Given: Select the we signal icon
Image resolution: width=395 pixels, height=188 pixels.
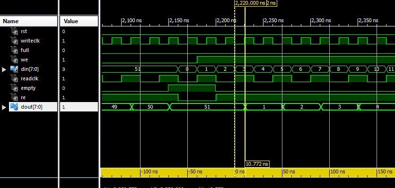Looking at the screenshot, I should click(14, 60).
